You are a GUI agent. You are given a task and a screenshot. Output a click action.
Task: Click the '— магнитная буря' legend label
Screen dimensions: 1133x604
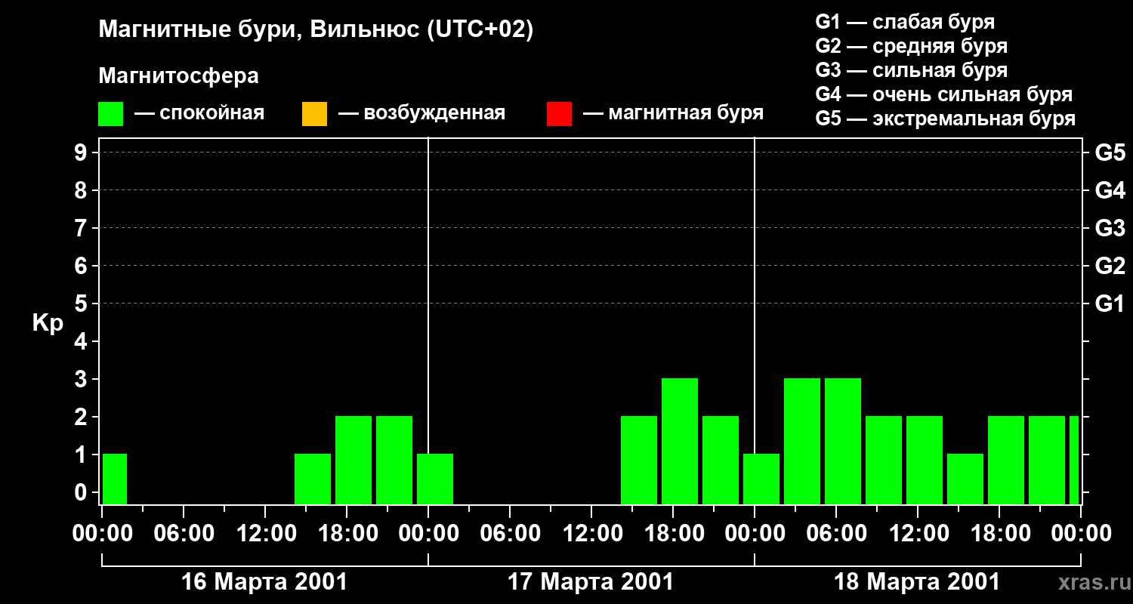(673, 114)
